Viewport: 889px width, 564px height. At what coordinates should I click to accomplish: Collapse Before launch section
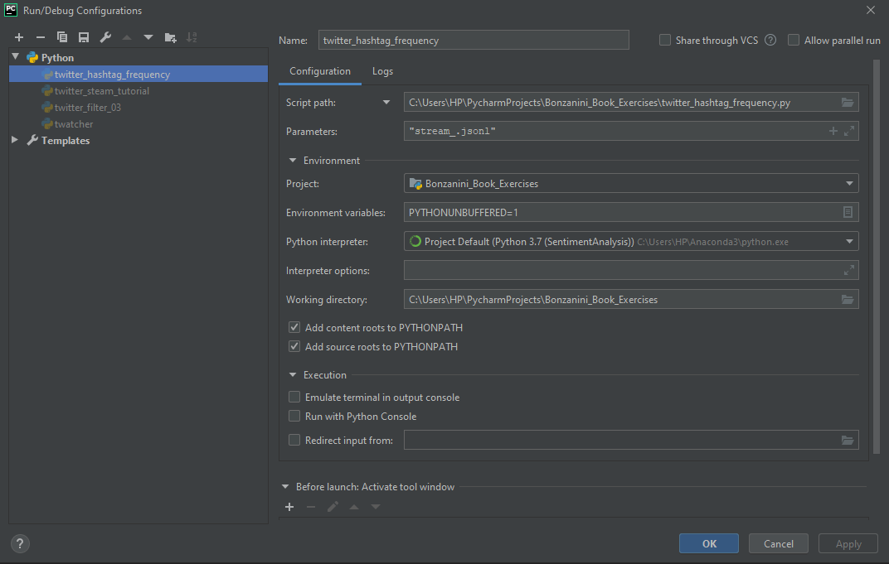coord(285,486)
